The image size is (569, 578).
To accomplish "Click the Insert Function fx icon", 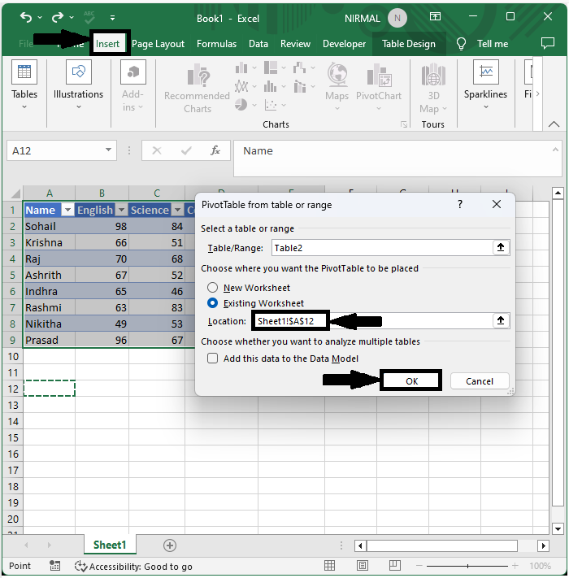I will coord(215,150).
